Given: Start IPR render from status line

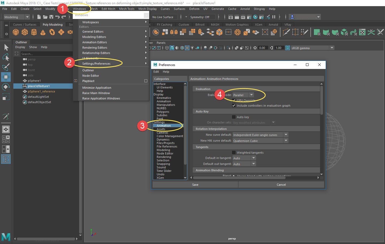Looking at the screenshot, I should 243,17.
